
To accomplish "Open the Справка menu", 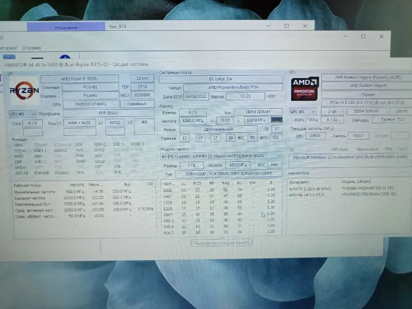I will click(x=31, y=47).
